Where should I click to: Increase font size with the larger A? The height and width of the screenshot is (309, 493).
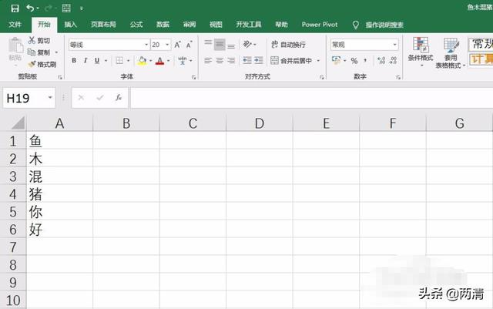click(x=177, y=45)
